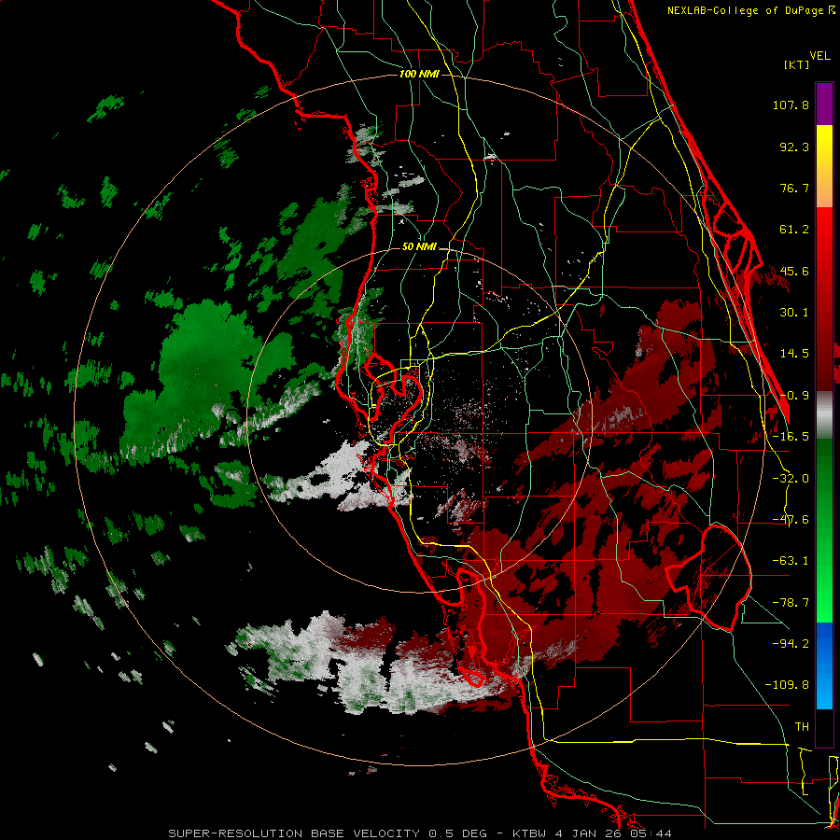Click the 92.3 velocity scale value
This screenshot has width=840, height=840.
[x=794, y=147]
